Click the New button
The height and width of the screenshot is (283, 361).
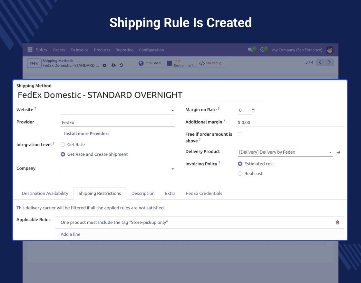pyautogui.click(x=34, y=63)
